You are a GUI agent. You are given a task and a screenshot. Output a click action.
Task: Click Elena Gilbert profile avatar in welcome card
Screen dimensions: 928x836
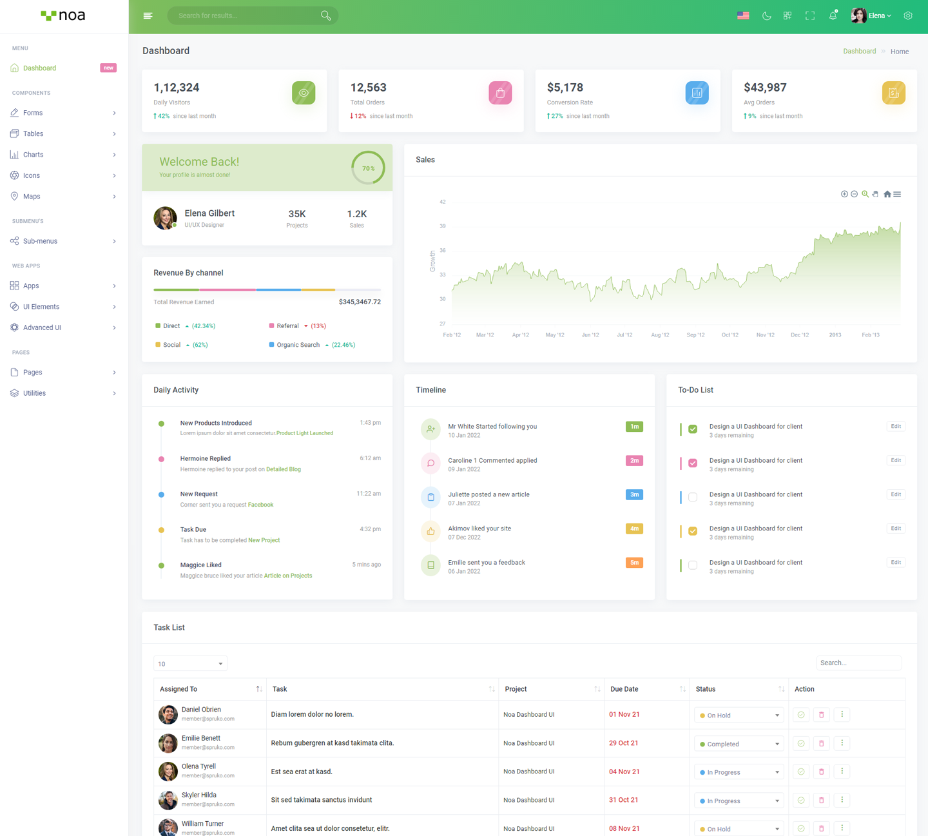pos(165,218)
